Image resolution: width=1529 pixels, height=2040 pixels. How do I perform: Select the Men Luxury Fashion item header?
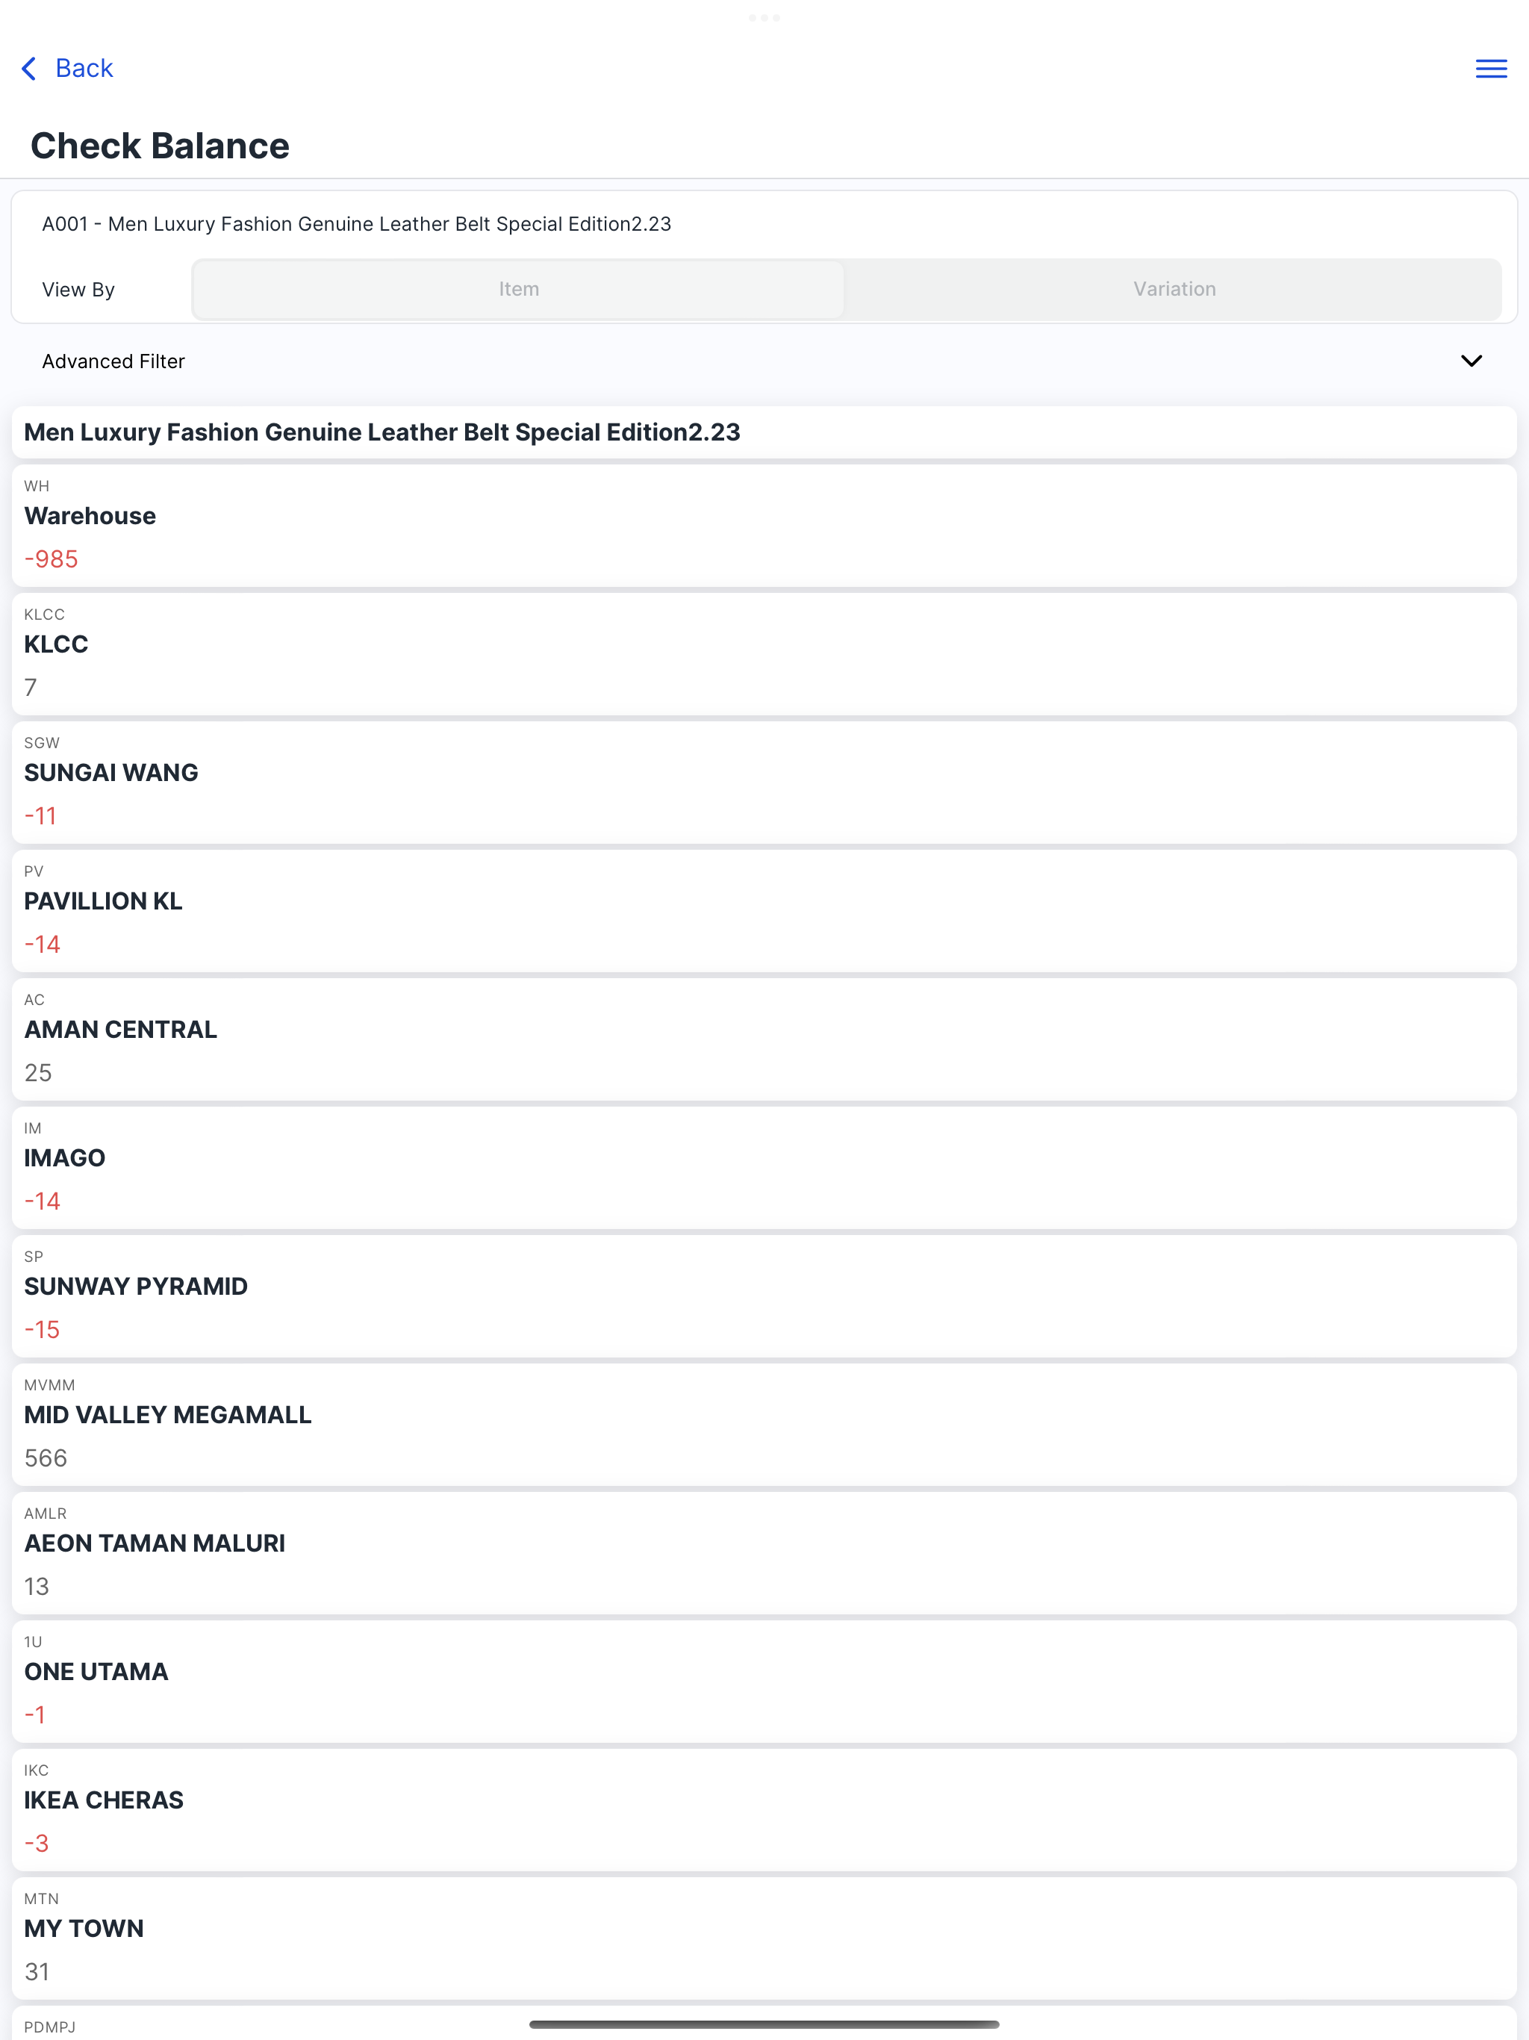[x=764, y=432]
